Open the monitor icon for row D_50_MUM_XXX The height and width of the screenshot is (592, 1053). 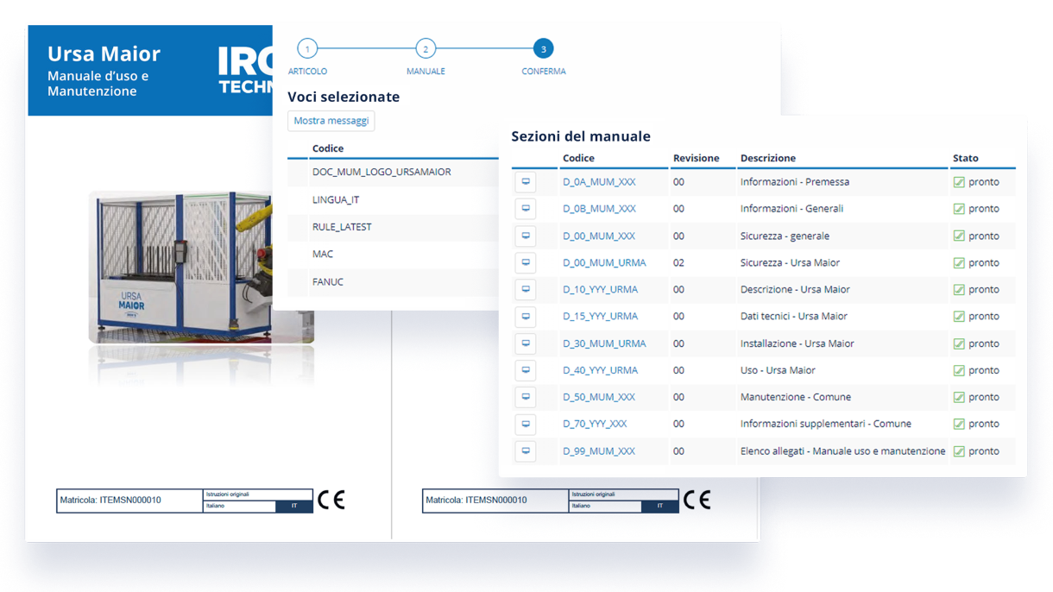(x=526, y=397)
